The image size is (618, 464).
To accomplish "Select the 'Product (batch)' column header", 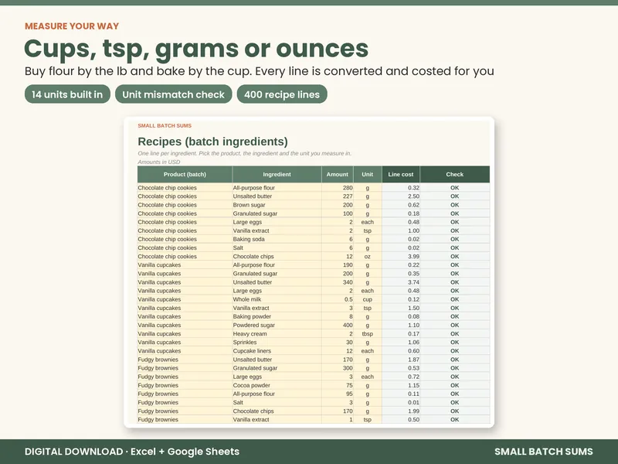I will pos(185,175).
